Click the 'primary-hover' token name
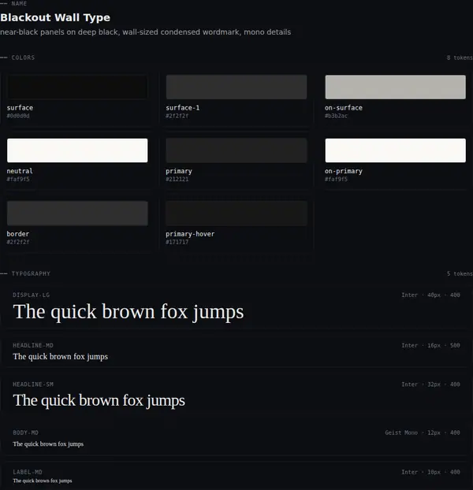Viewport: 473px width, 490px height. pos(190,234)
